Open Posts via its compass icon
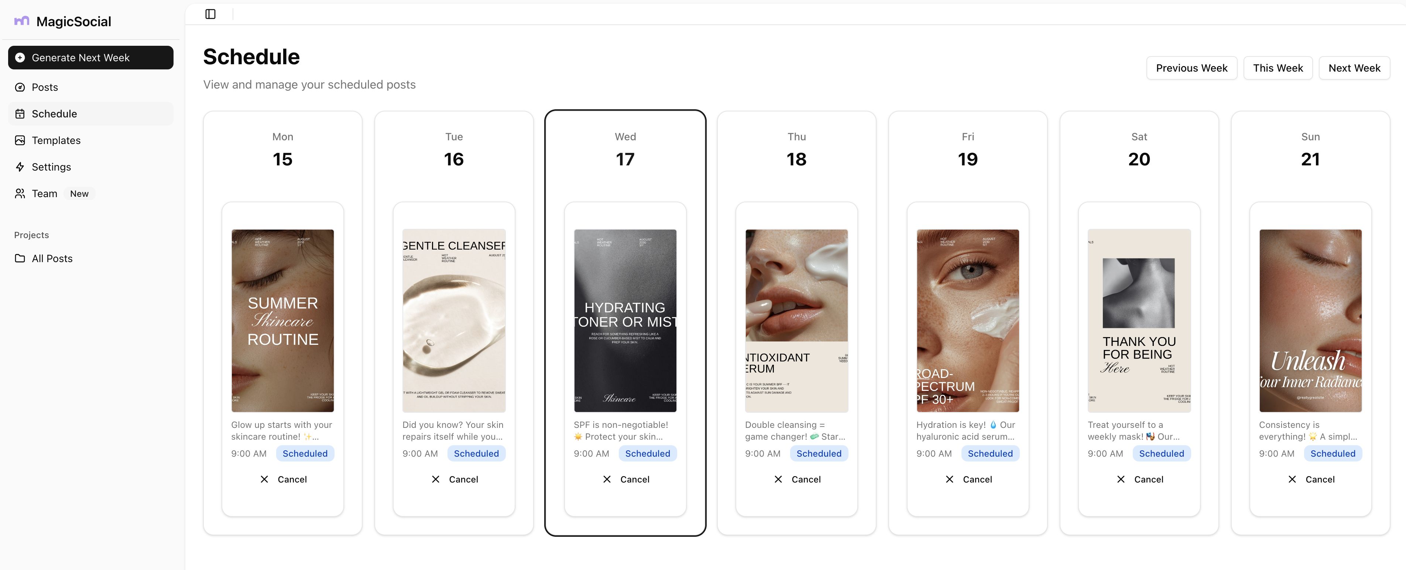Image resolution: width=1406 pixels, height=570 pixels. (20, 87)
